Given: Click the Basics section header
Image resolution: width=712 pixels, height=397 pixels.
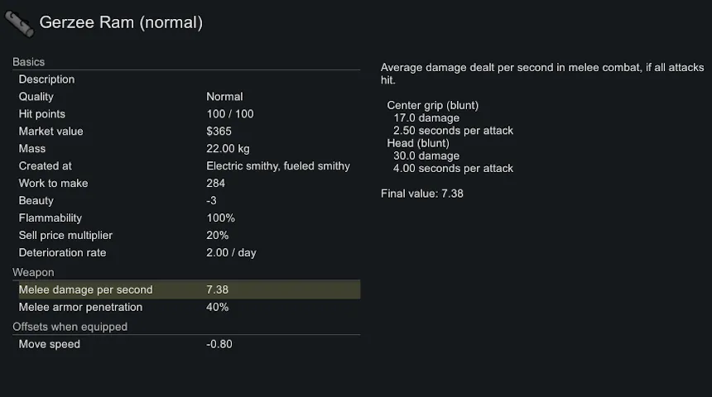Looking at the screenshot, I should 29,62.
